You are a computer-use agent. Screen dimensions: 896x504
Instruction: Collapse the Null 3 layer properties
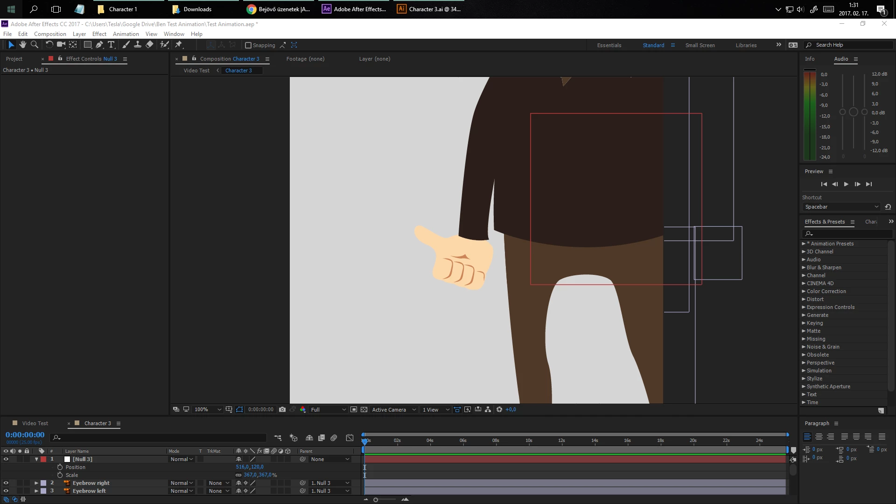point(36,459)
